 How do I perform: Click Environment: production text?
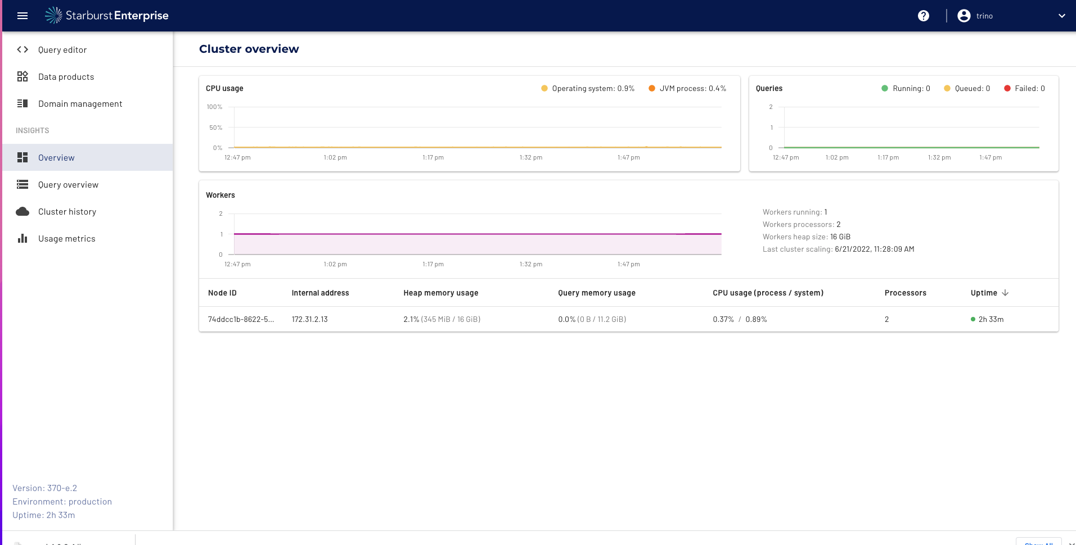point(62,502)
